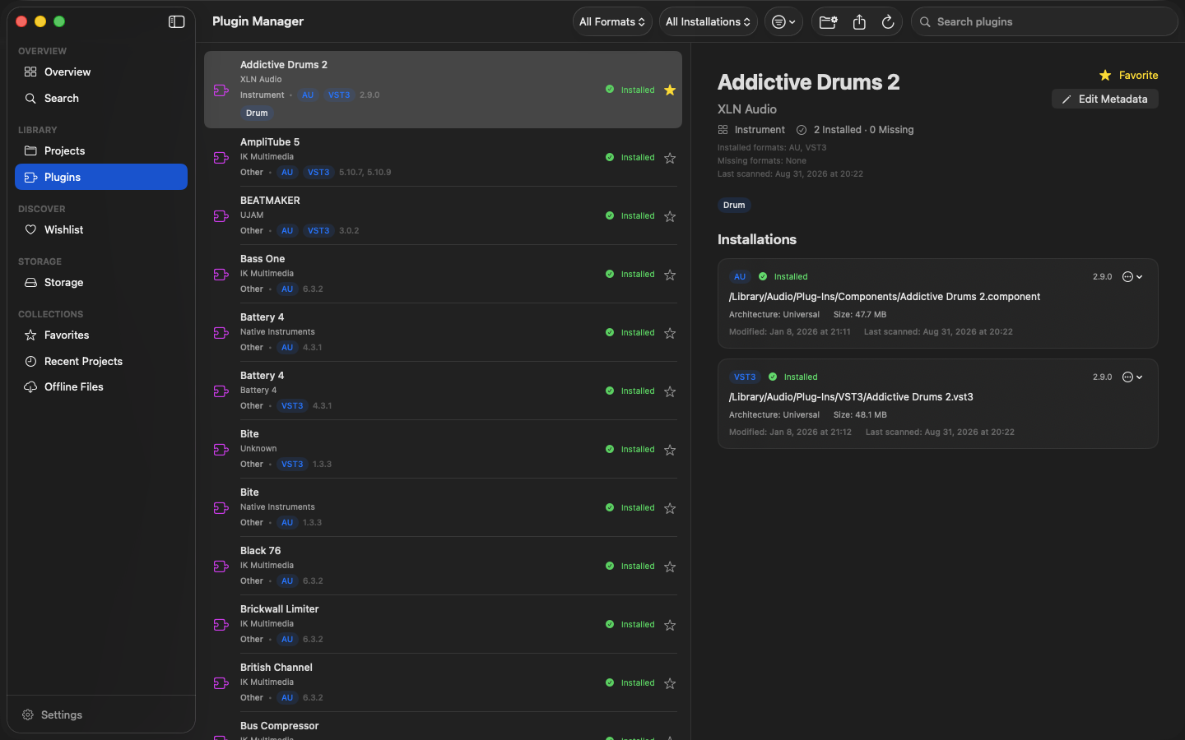Viewport: 1185px width, 740px height.
Task: Open the filter options dropdown icon
Action: 783,22
